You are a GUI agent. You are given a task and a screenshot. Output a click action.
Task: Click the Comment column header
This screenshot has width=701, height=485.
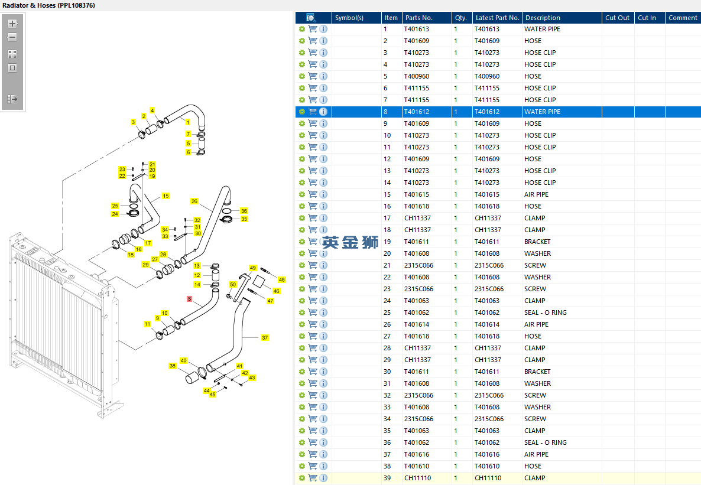point(683,18)
